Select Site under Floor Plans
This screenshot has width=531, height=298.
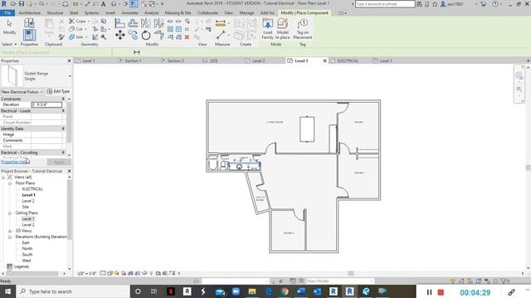[x=26, y=207]
